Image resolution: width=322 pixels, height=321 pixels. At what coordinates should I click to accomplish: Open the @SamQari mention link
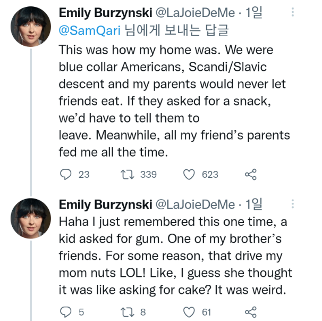click(90, 31)
